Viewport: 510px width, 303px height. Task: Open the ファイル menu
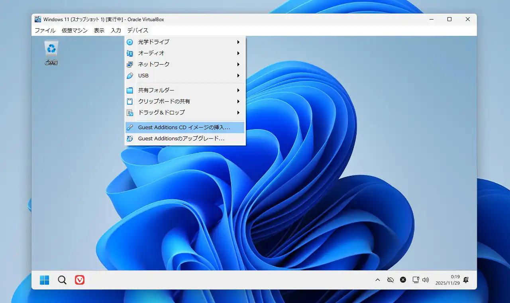45,30
